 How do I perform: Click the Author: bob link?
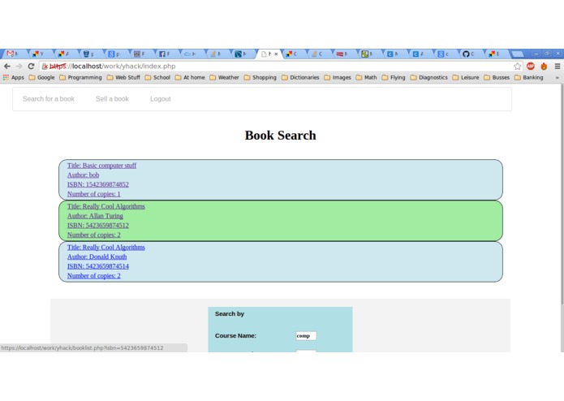point(83,175)
